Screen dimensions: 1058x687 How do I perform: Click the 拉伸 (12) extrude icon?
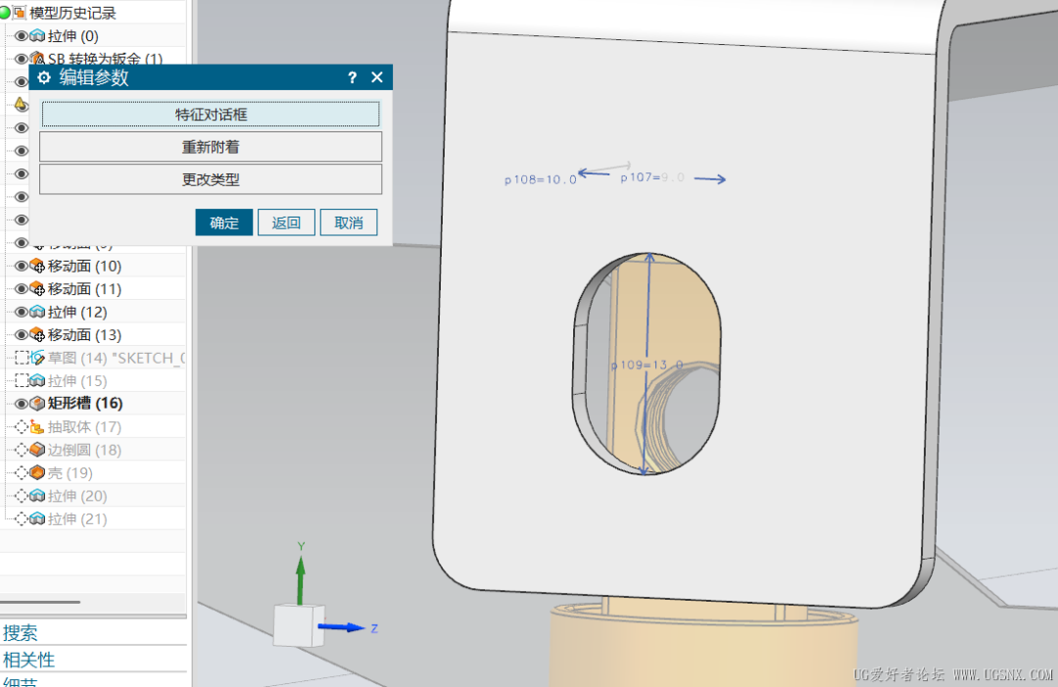coord(38,312)
